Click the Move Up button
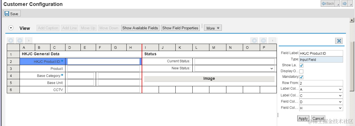 (x=88, y=28)
